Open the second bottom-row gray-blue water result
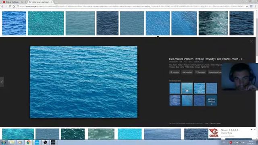 48,134
